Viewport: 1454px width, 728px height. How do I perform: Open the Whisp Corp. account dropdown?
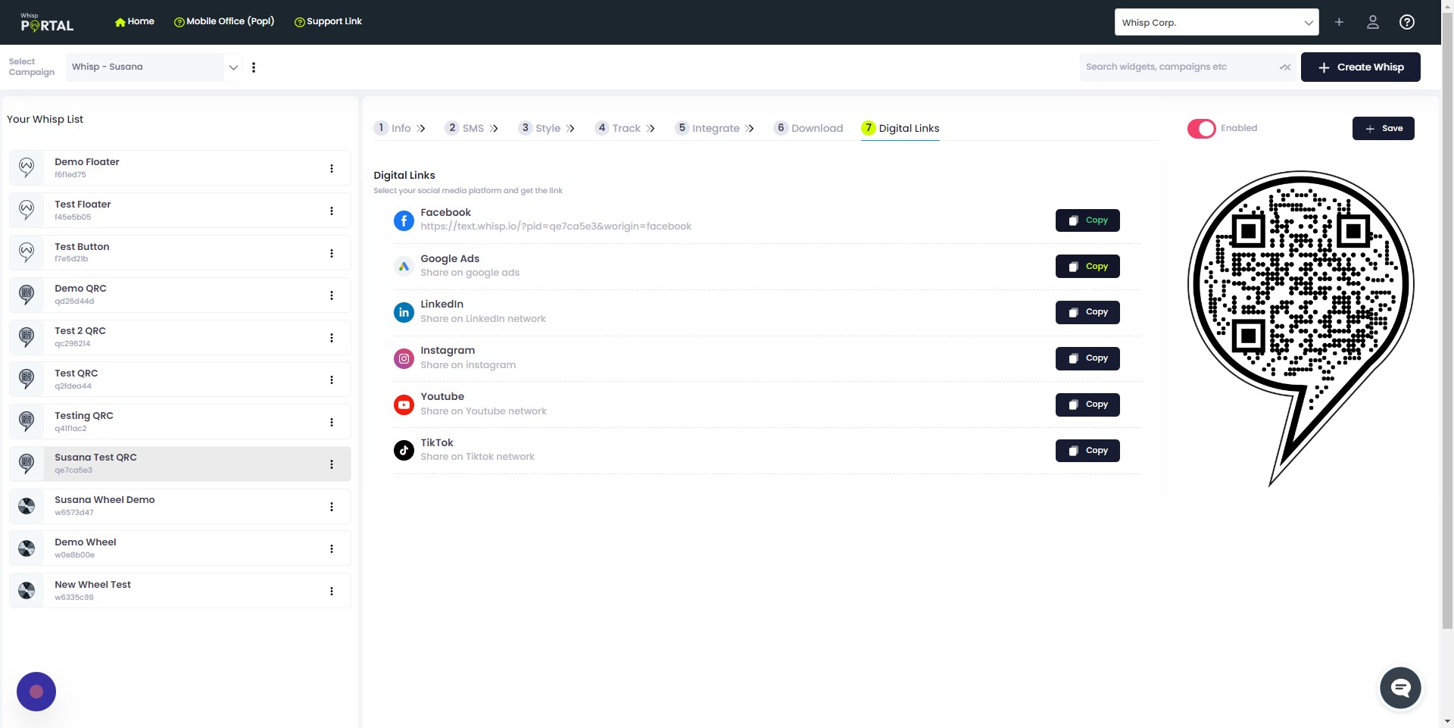point(1216,22)
